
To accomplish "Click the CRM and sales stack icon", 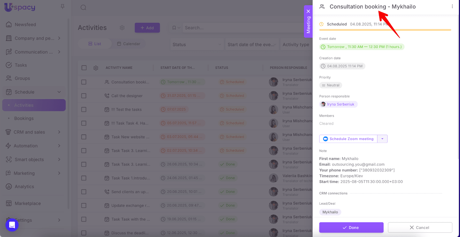I will tap(8, 132).
